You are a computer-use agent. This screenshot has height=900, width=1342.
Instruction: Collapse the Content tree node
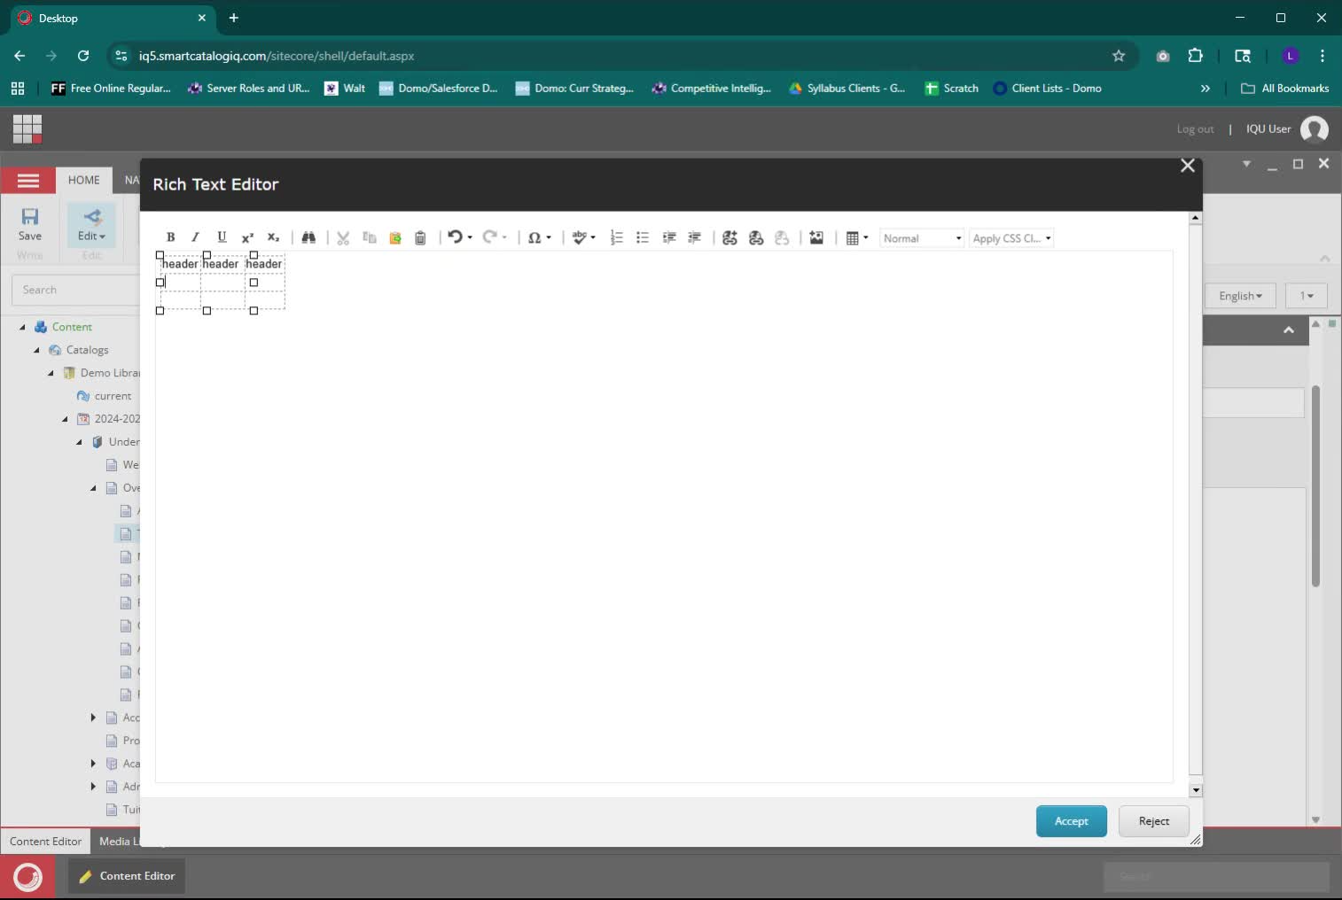23,327
